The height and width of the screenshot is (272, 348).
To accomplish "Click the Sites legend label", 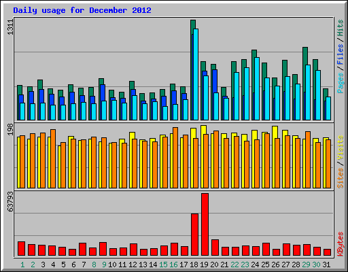I will click(x=341, y=178).
